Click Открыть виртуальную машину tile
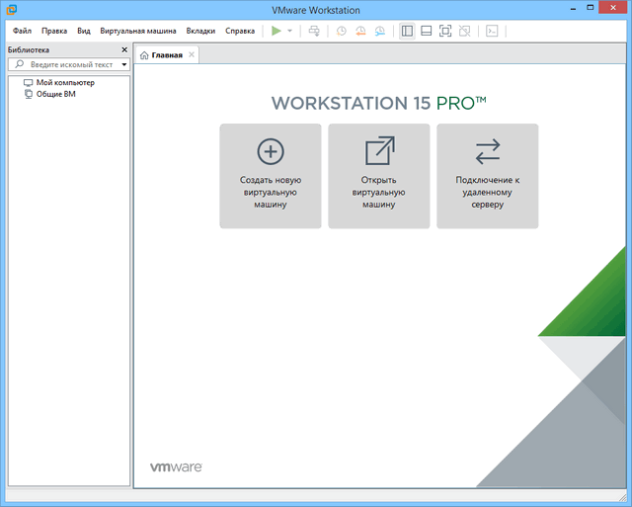This screenshot has width=632, height=507. [x=379, y=176]
